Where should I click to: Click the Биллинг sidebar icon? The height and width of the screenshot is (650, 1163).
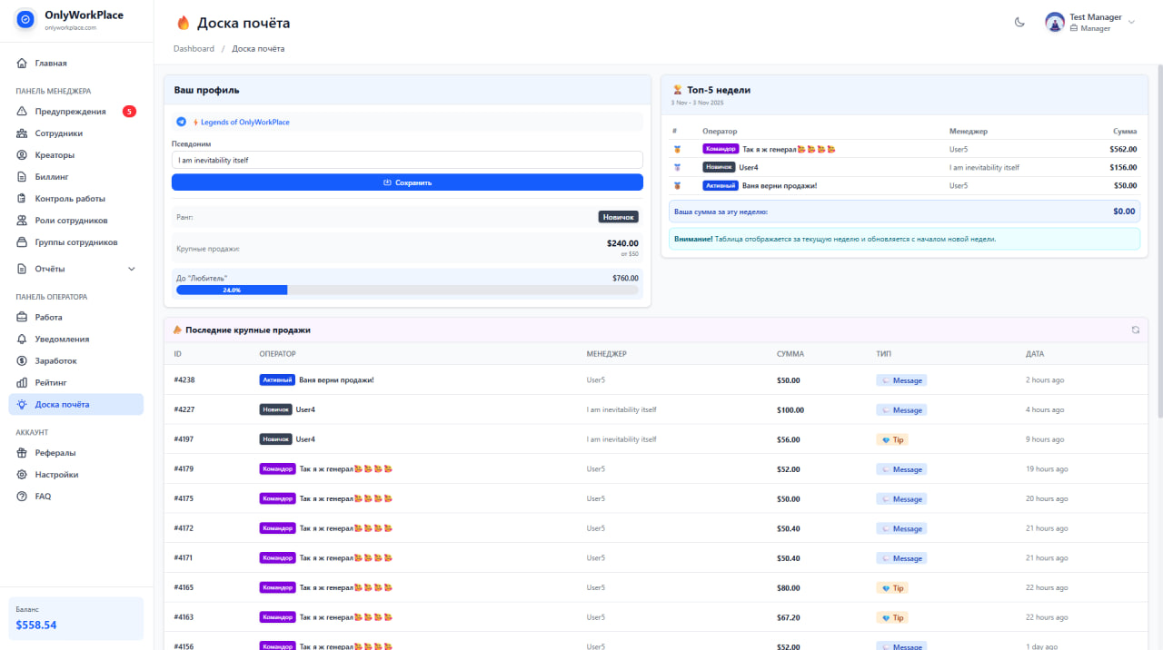point(23,177)
